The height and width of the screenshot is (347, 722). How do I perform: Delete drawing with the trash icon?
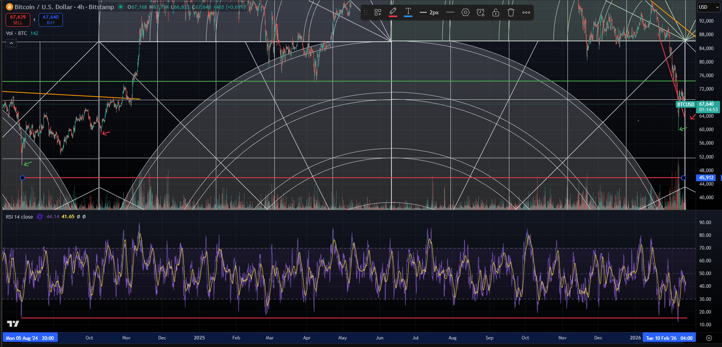pyautogui.click(x=511, y=12)
